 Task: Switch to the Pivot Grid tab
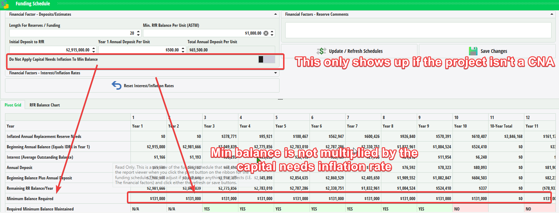tap(13, 105)
